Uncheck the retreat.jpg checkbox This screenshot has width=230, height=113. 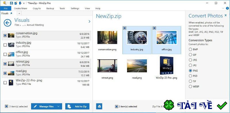[5, 64]
